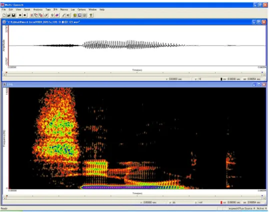Click the spectrogram scrollbar left arrow
The image size is (269, 212).
[x=4, y=198]
